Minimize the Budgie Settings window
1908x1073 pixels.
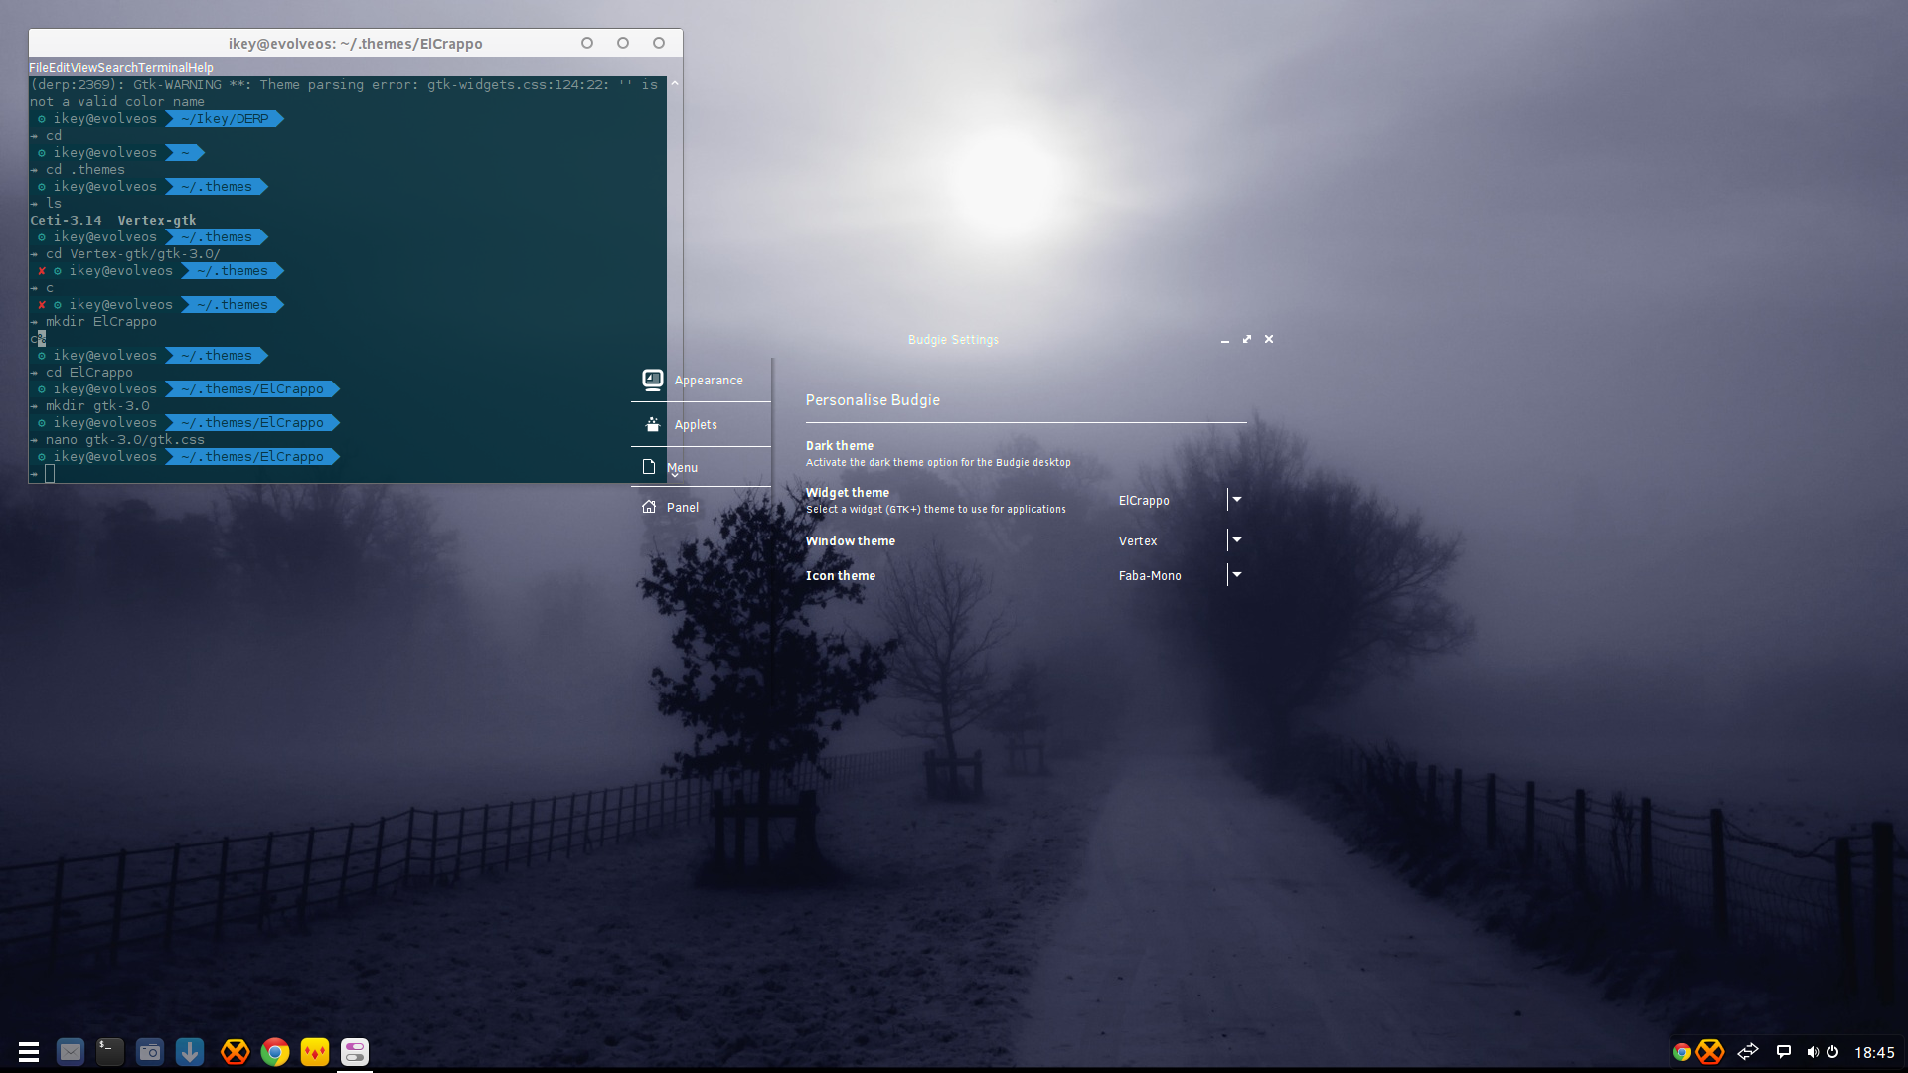tap(1225, 340)
